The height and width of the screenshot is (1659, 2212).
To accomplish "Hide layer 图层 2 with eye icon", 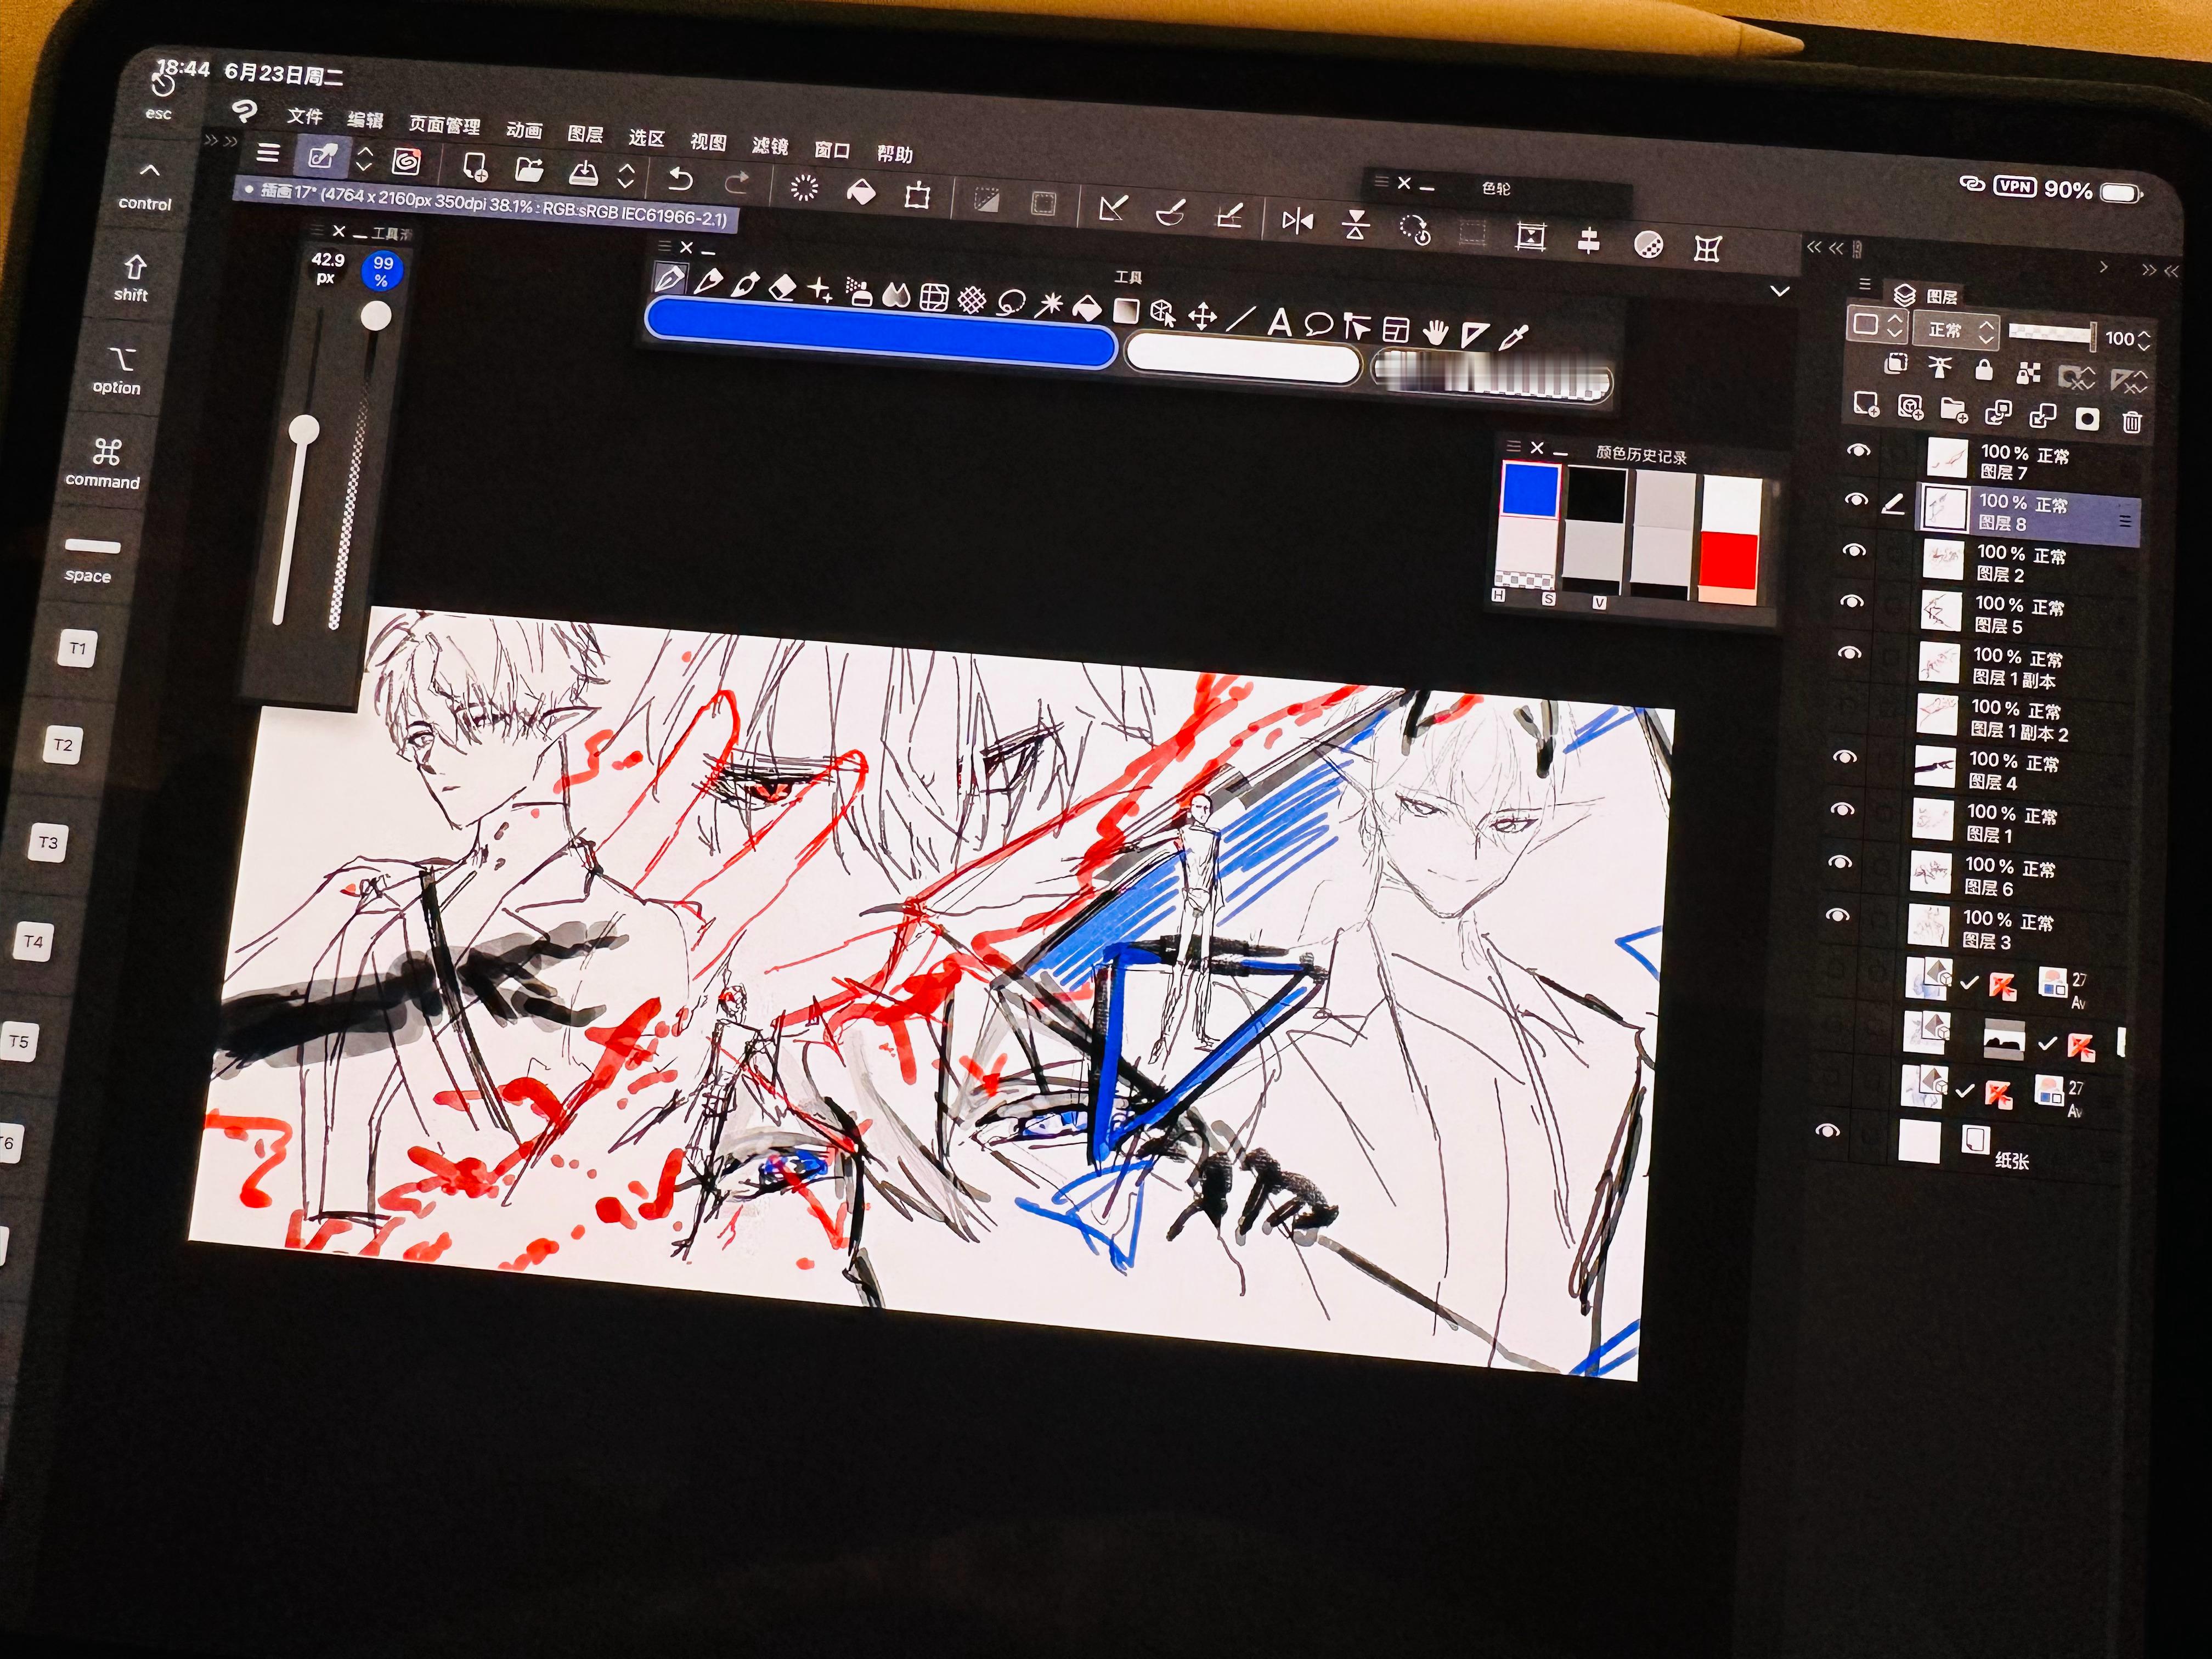I will [x=1854, y=550].
